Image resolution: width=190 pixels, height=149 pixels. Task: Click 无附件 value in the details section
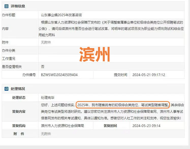point(46,42)
